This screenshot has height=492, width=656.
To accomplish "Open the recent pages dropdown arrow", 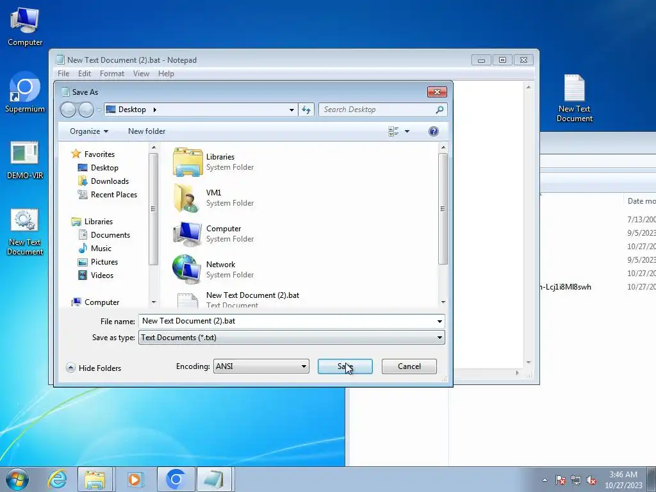I will 99,110.
